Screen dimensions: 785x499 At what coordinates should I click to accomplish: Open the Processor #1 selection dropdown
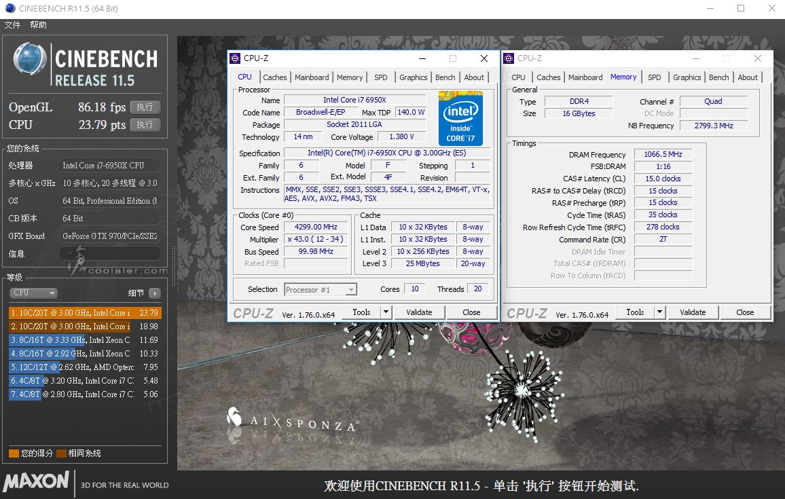click(x=321, y=290)
